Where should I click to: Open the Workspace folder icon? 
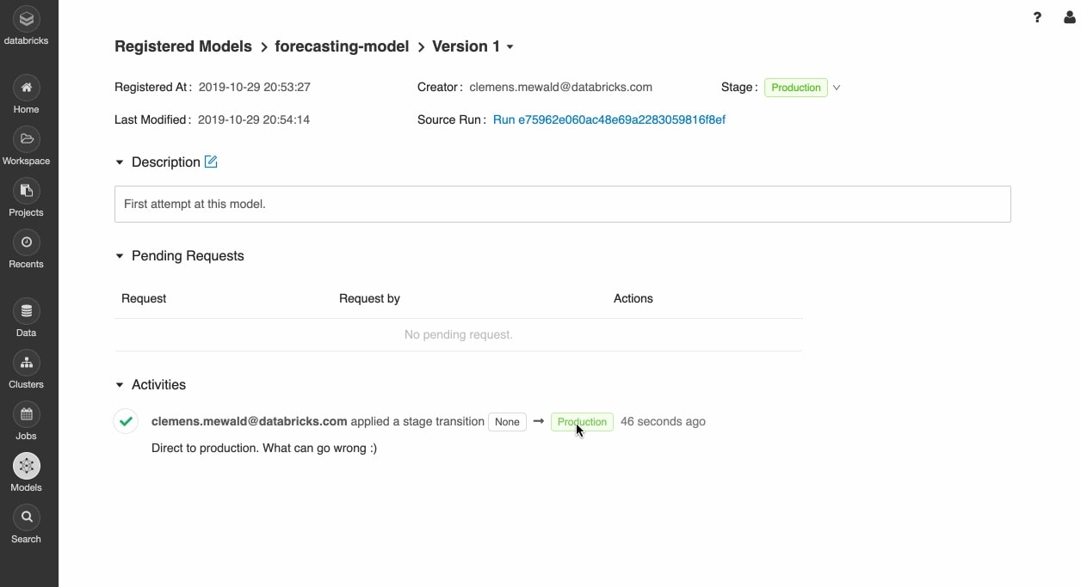[27, 139]
